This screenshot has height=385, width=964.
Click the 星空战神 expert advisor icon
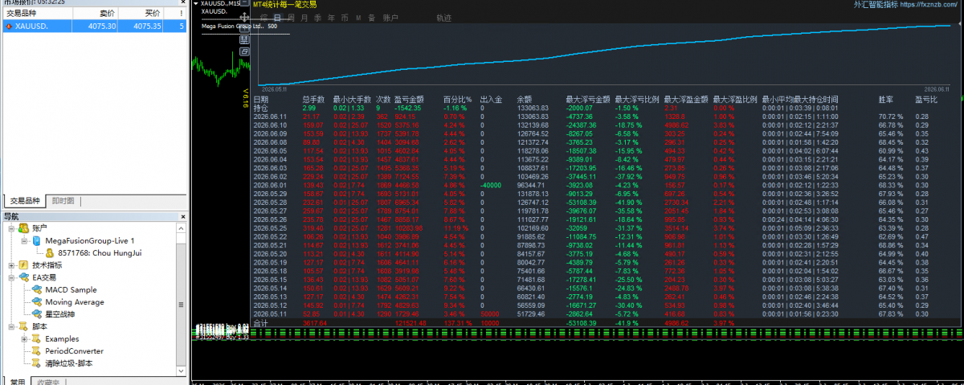pyautogui.click(x=37, y=314)
